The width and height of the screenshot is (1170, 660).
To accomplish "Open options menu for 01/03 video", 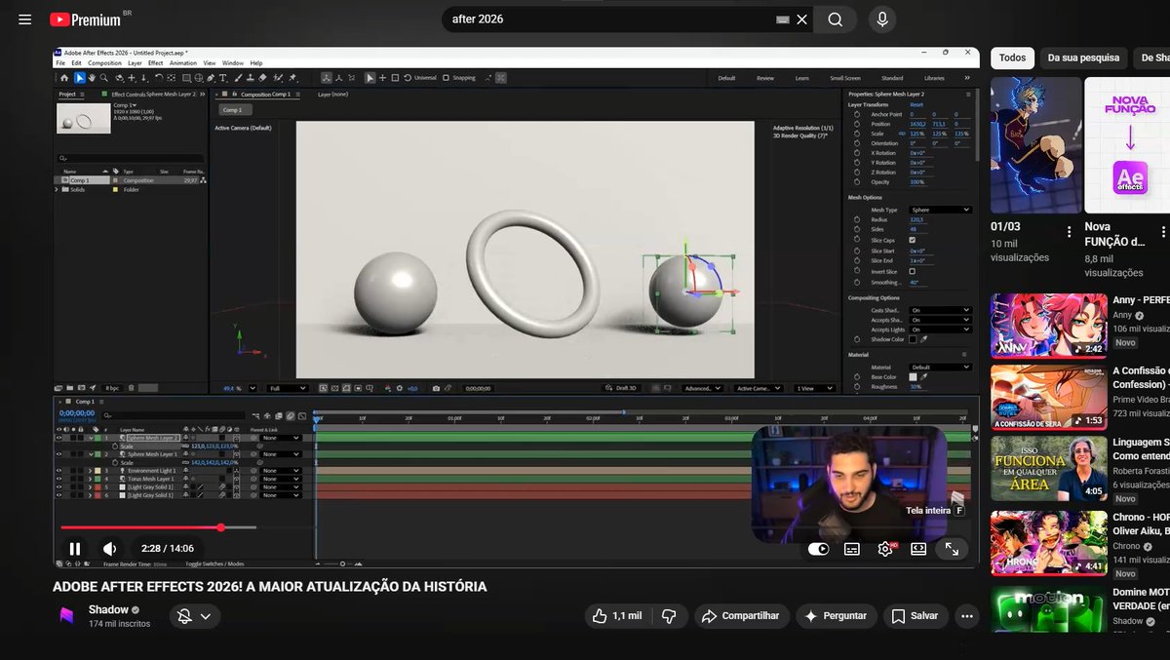I will click(1070, 232).
